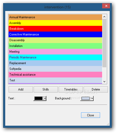Screen dimensions: 117x133
Task: Select Corrective Maintenance in the list
Action: [55, 34]
